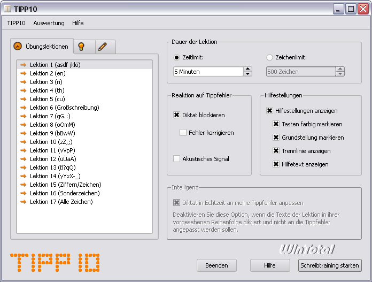The width and height of the screenshot is (372, 282).
Task: Maximize the TIPP10 window
Action: pos(351,9)
